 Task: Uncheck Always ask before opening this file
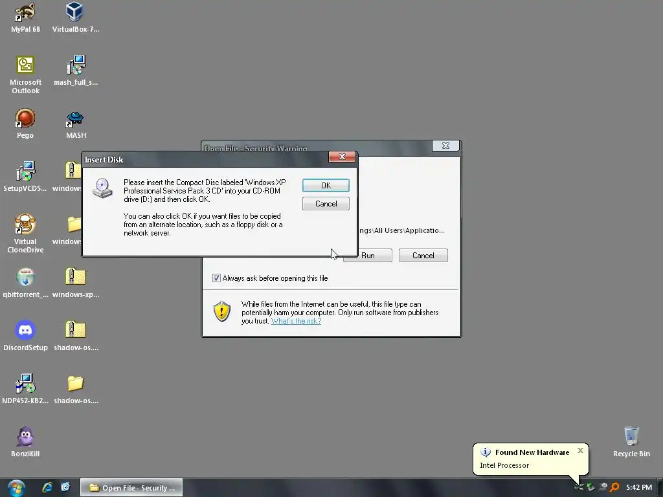(x=216, y=278)
